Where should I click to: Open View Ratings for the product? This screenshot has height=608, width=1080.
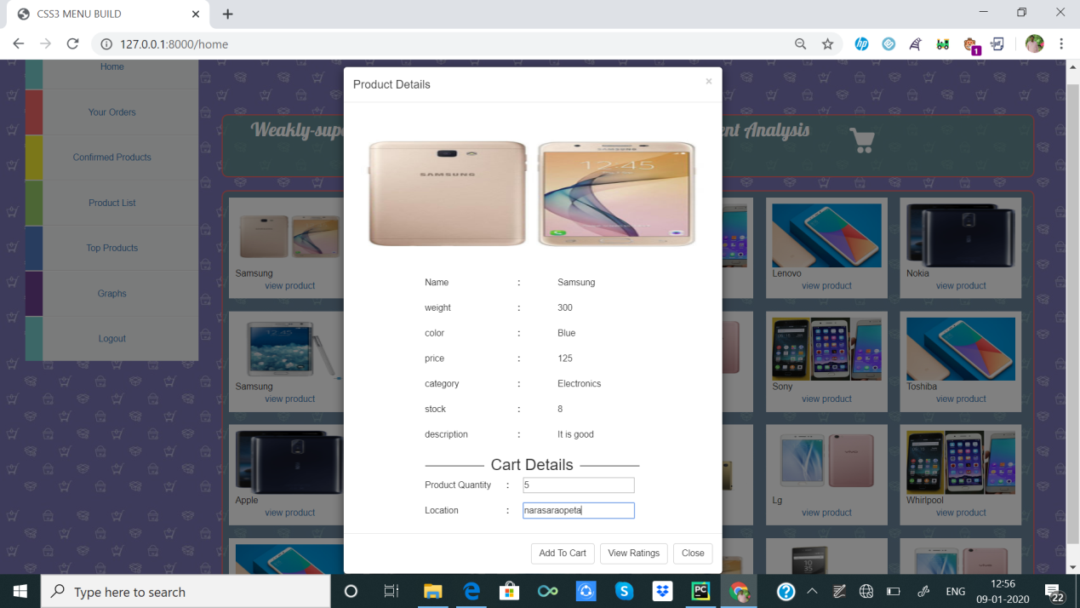(634, 554)
